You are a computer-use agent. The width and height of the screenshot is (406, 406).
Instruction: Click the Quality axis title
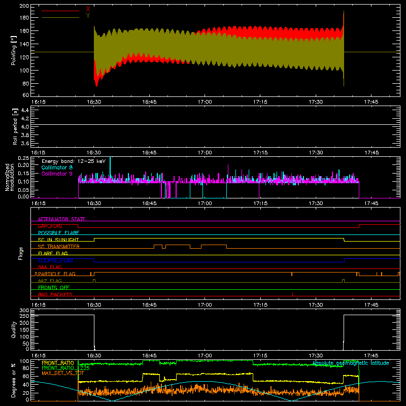click(x=14, y=329)
